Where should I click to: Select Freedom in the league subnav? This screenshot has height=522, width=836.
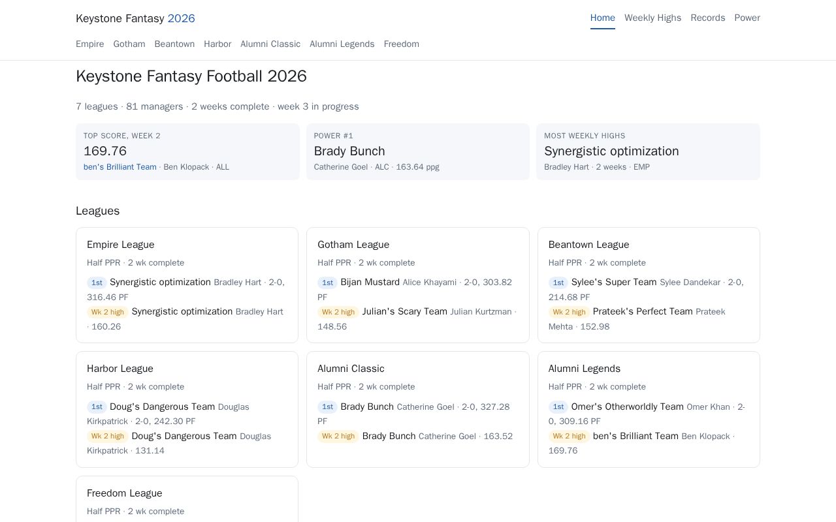(402, 44)
